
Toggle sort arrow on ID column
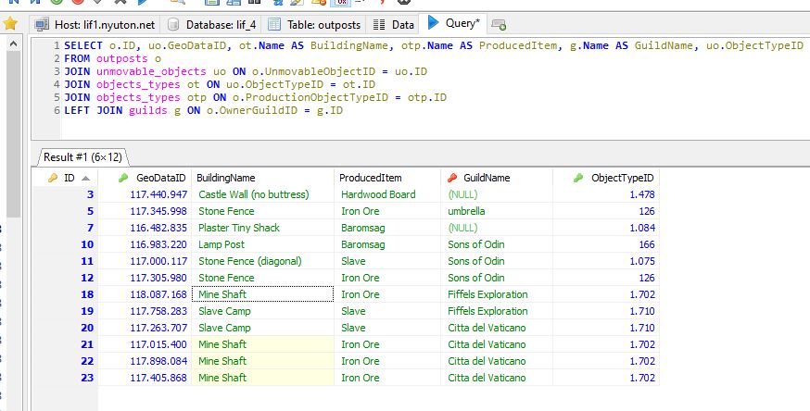click(86, 178)
